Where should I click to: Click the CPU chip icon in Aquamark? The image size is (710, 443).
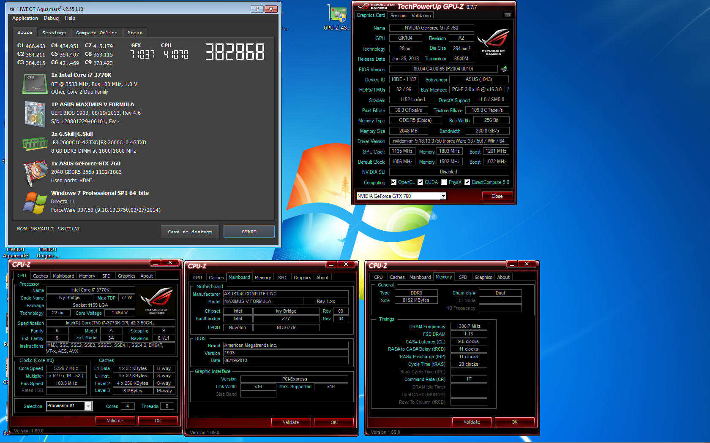coord(35,84)
